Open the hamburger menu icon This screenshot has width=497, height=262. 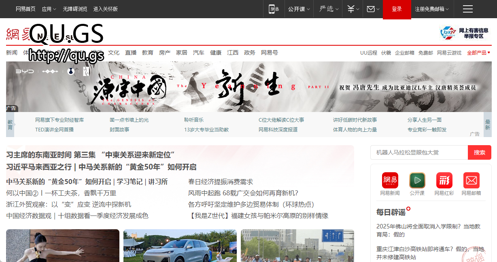[468, 9]
